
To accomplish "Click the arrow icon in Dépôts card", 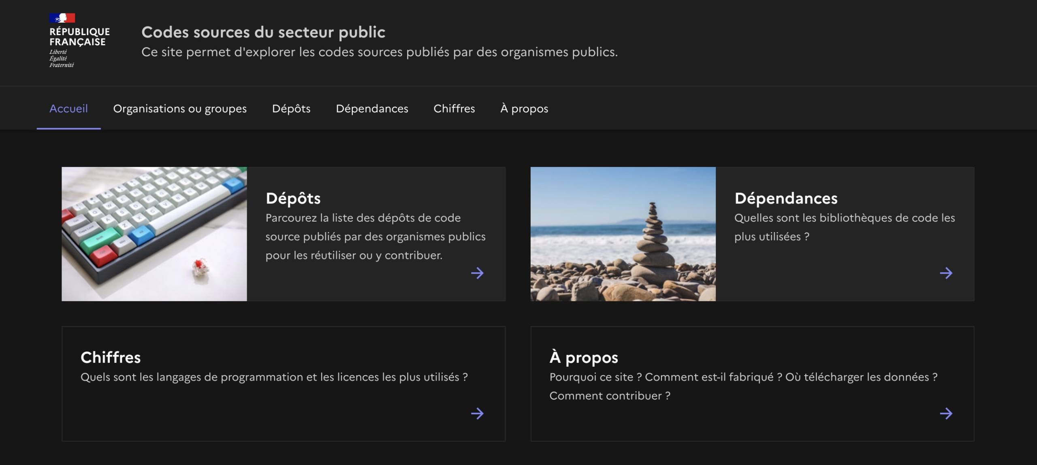I will pos(477,273).
